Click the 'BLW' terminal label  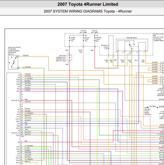coord(18,80)
